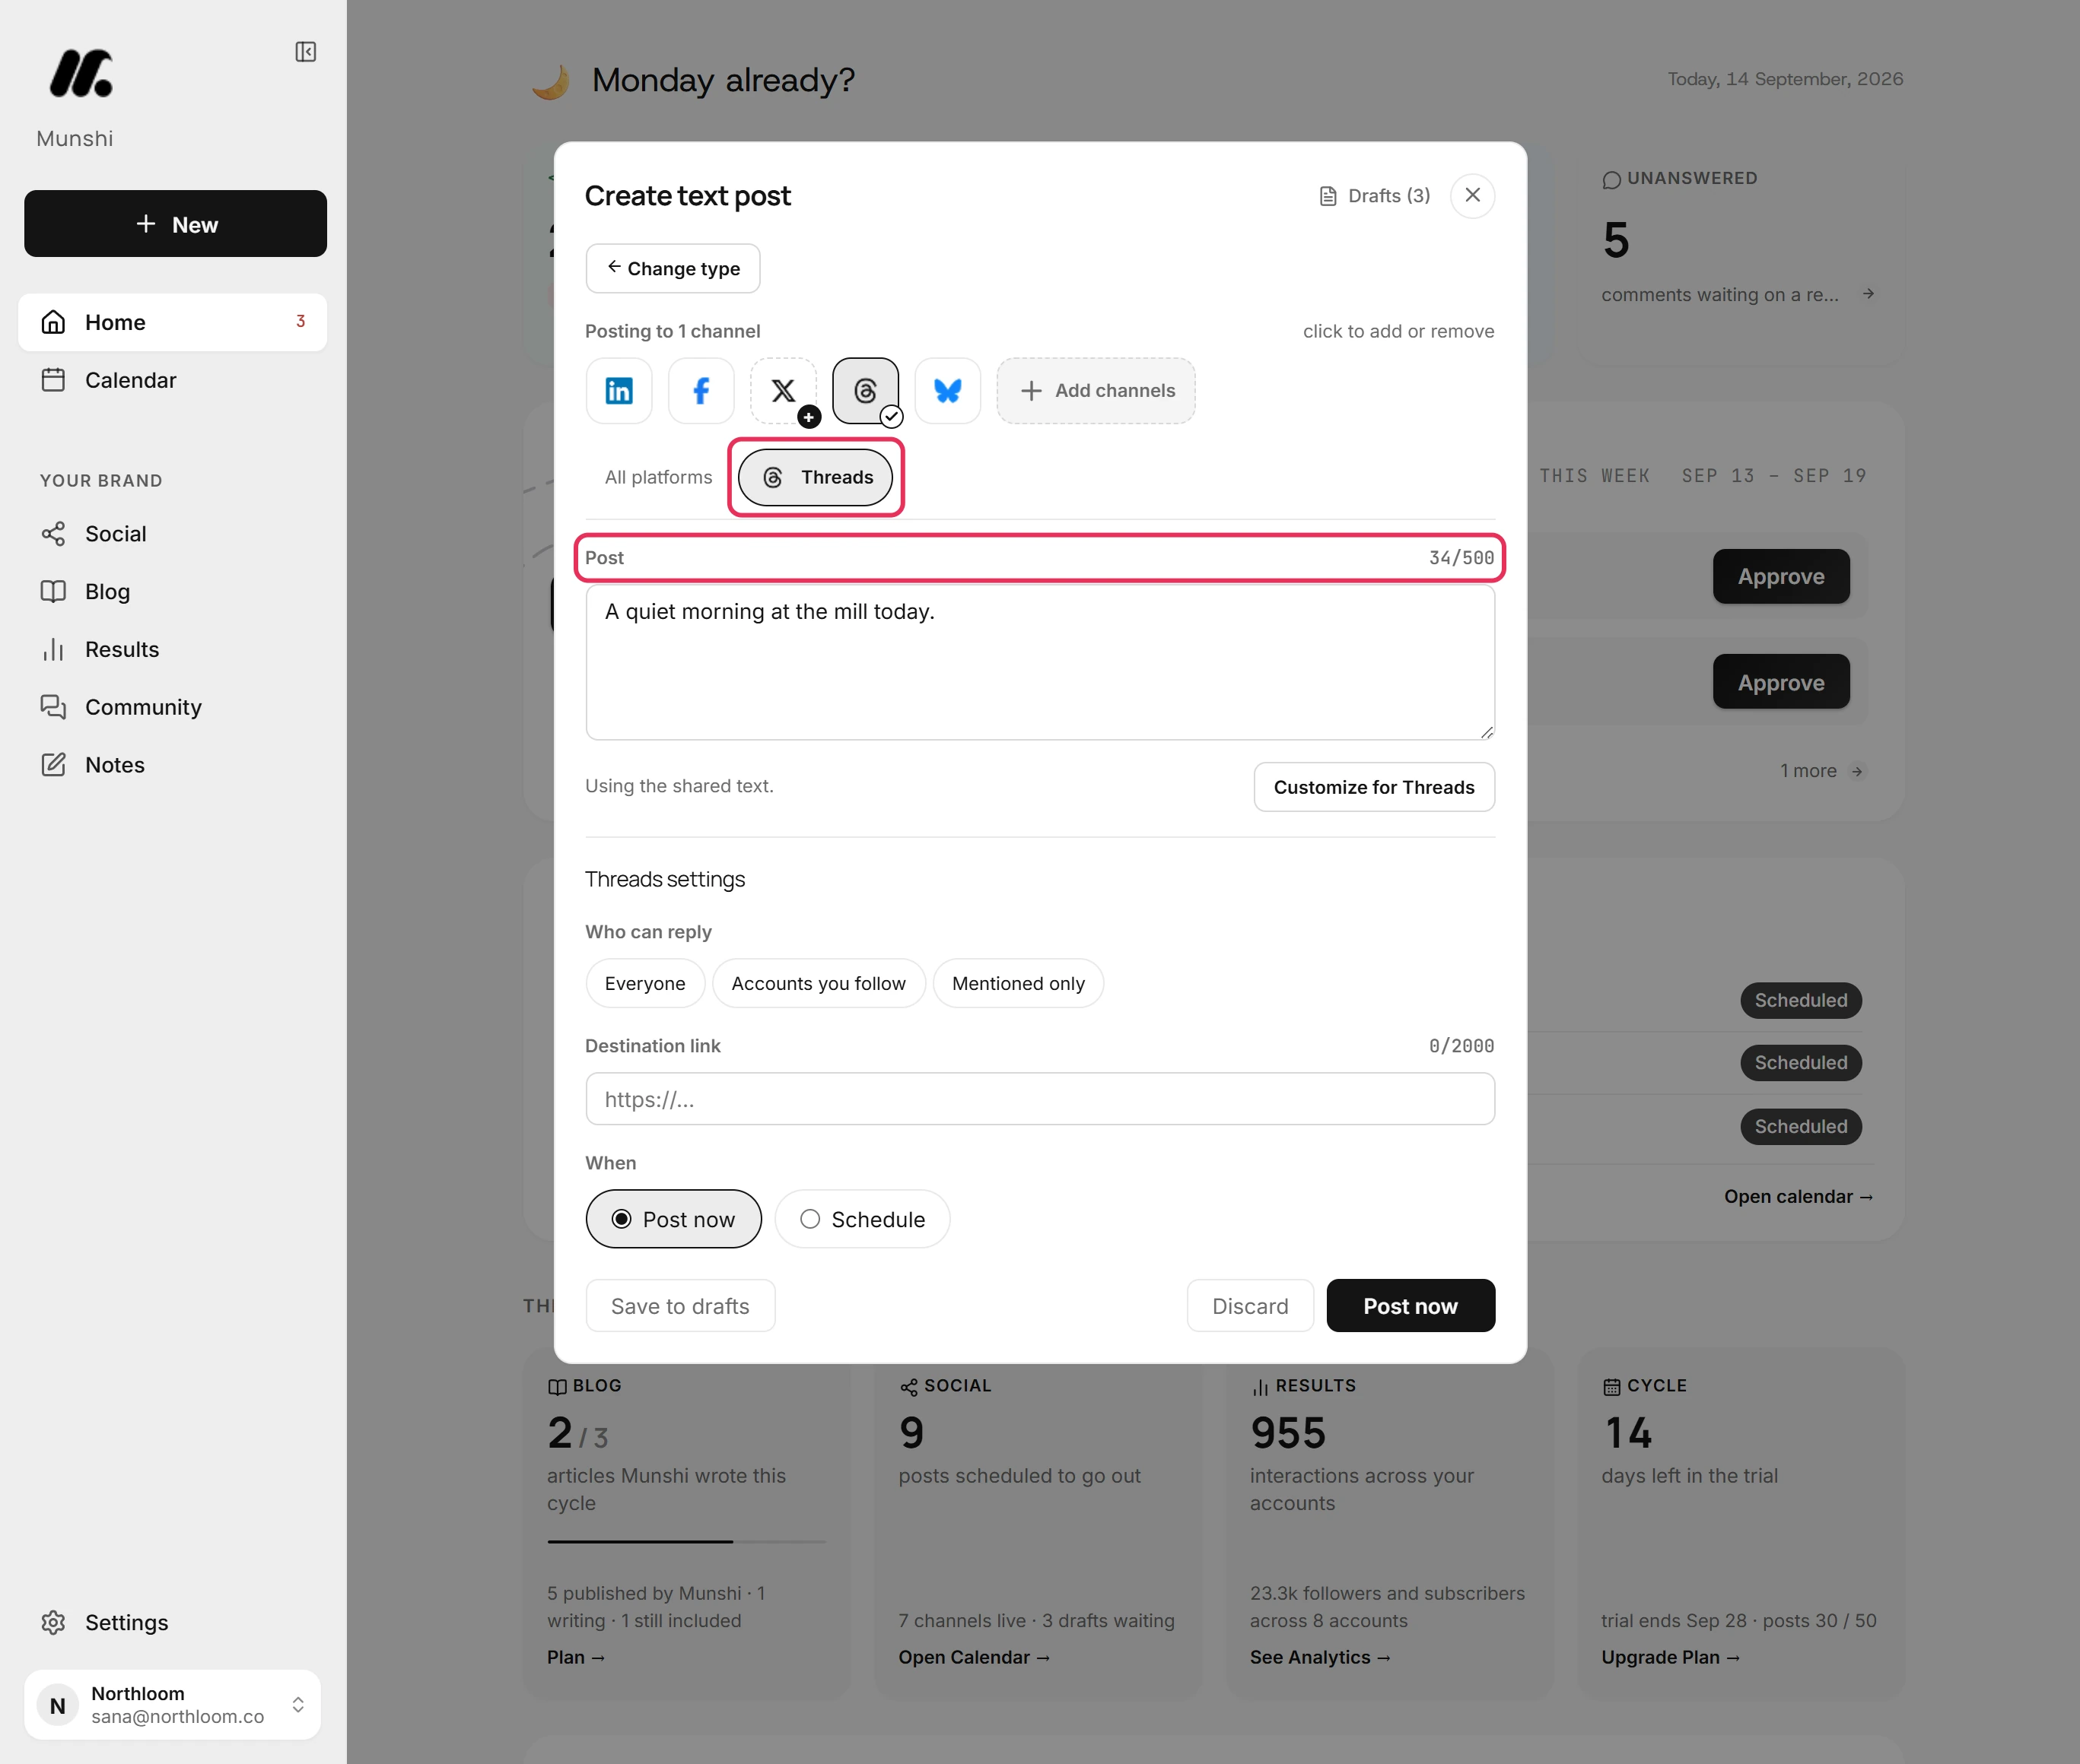This screenshot has width=2080, height=1764.
Task: Click the Cycle calendar icon on card
Action: [x=1611, y=1387]
